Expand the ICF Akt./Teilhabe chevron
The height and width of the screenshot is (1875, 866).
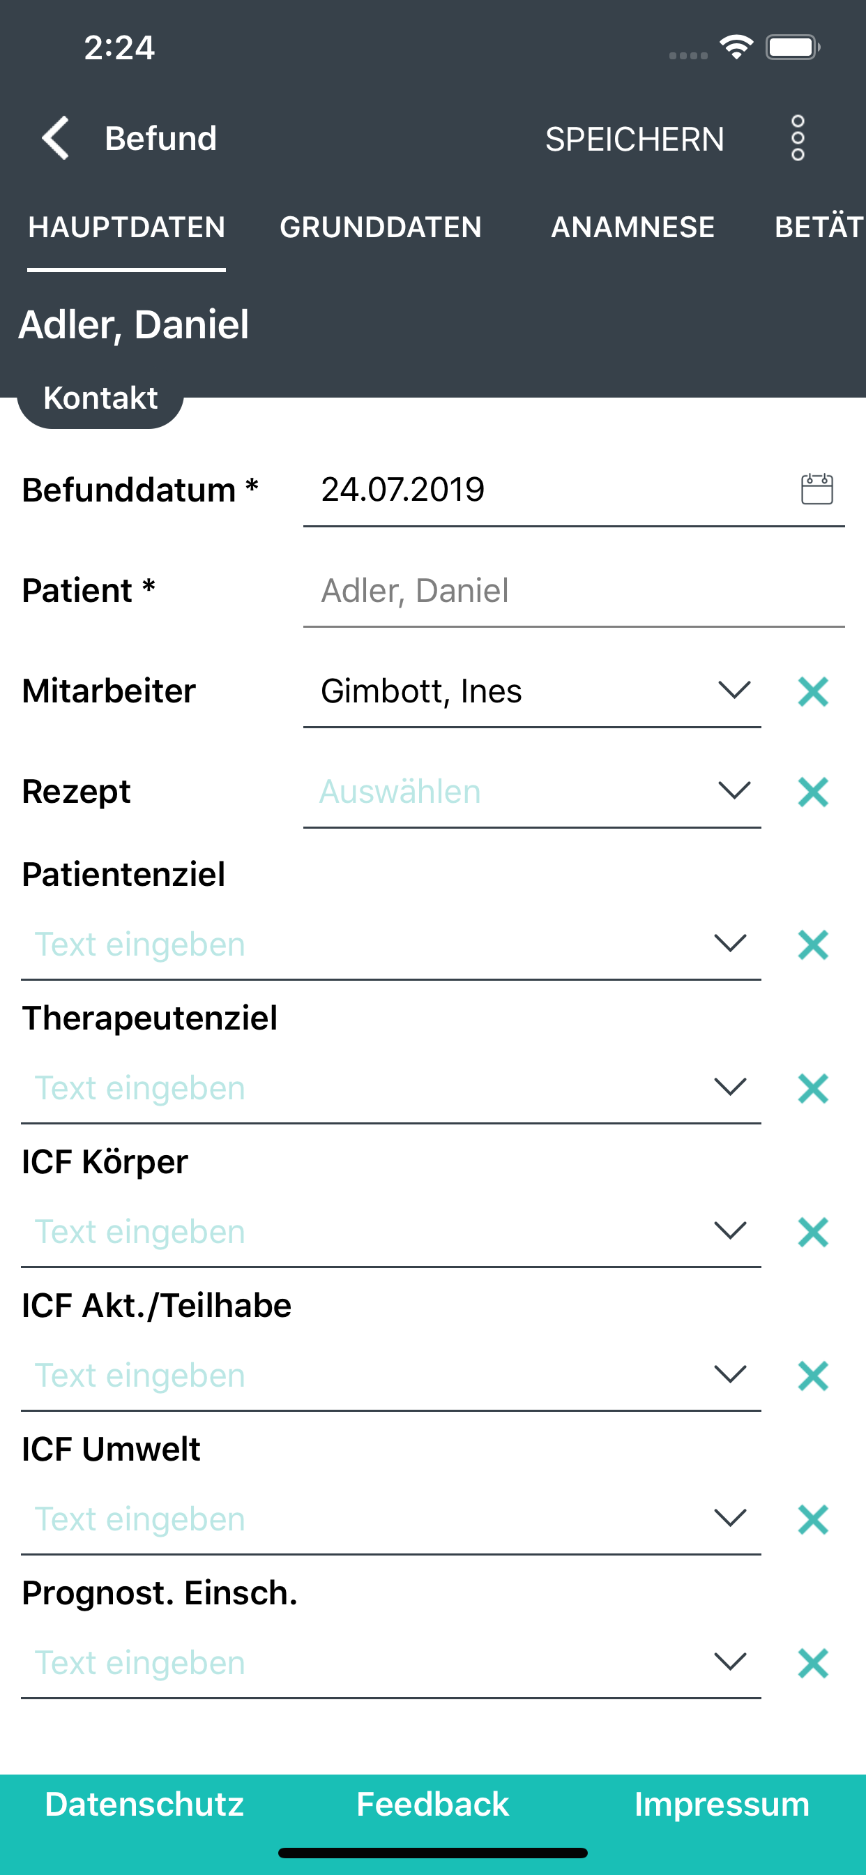click(730, 1374)
